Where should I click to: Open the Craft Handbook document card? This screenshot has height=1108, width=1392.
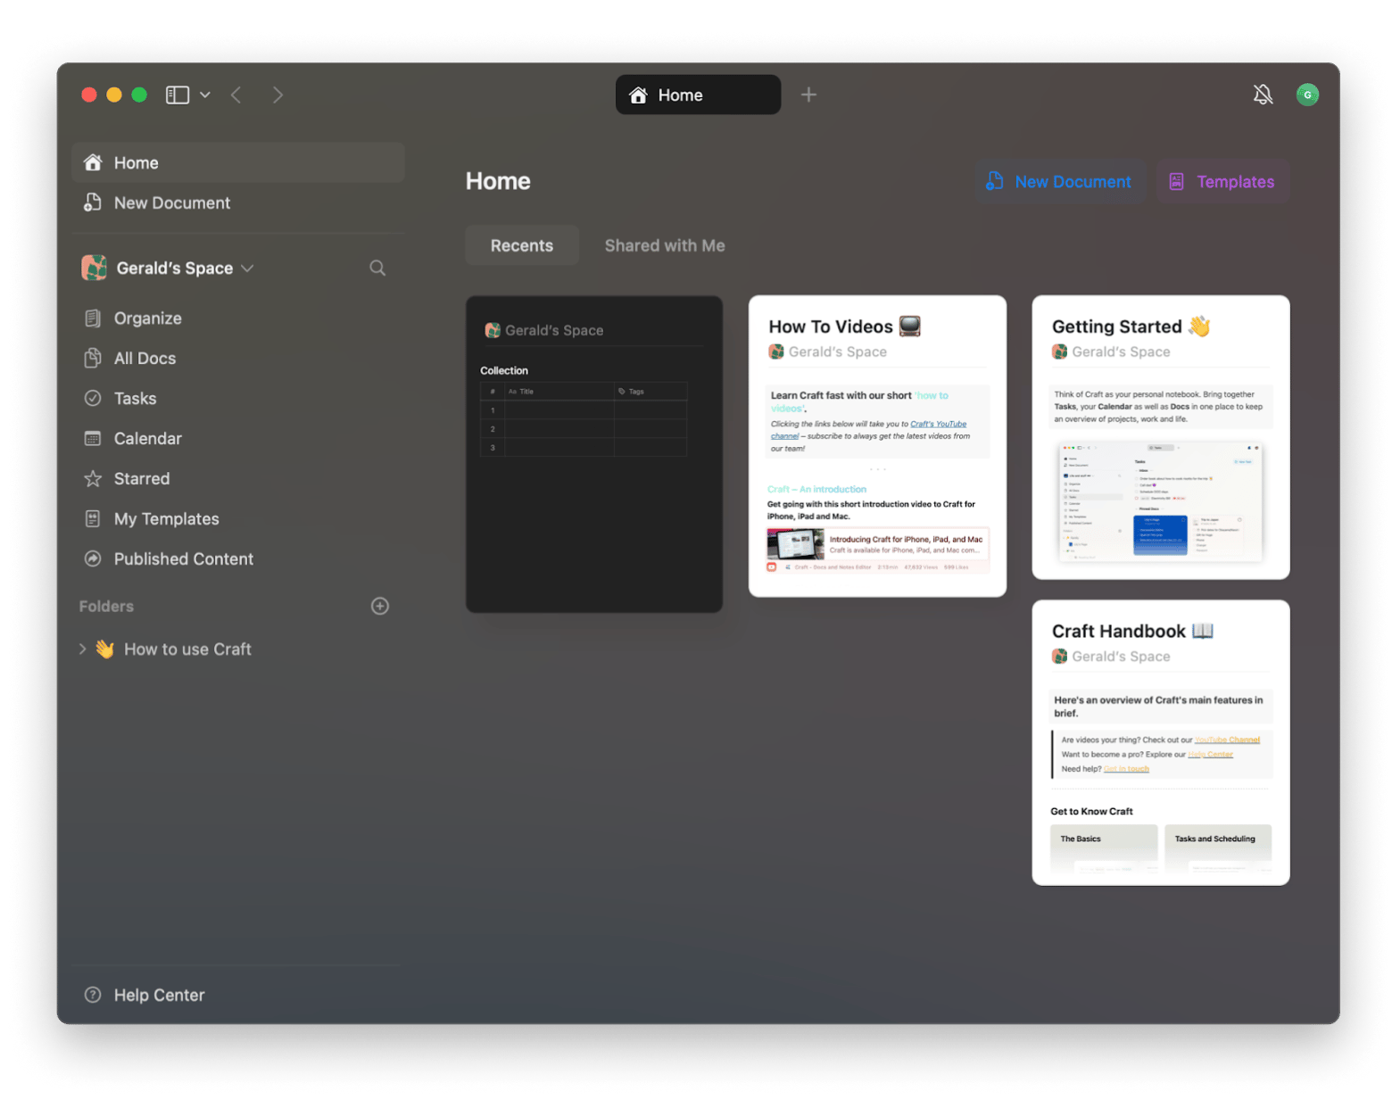click(1160, 742)
